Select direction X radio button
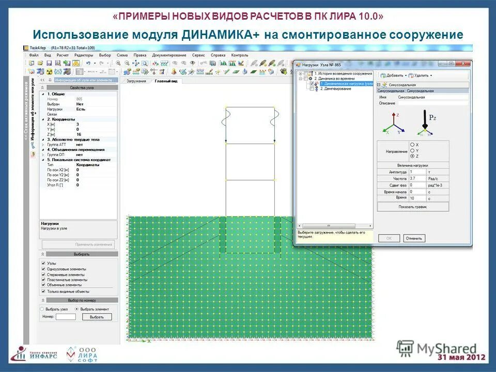Image resolution: width=496 pixels, height=372 pixels. click(x=412, y=145)
